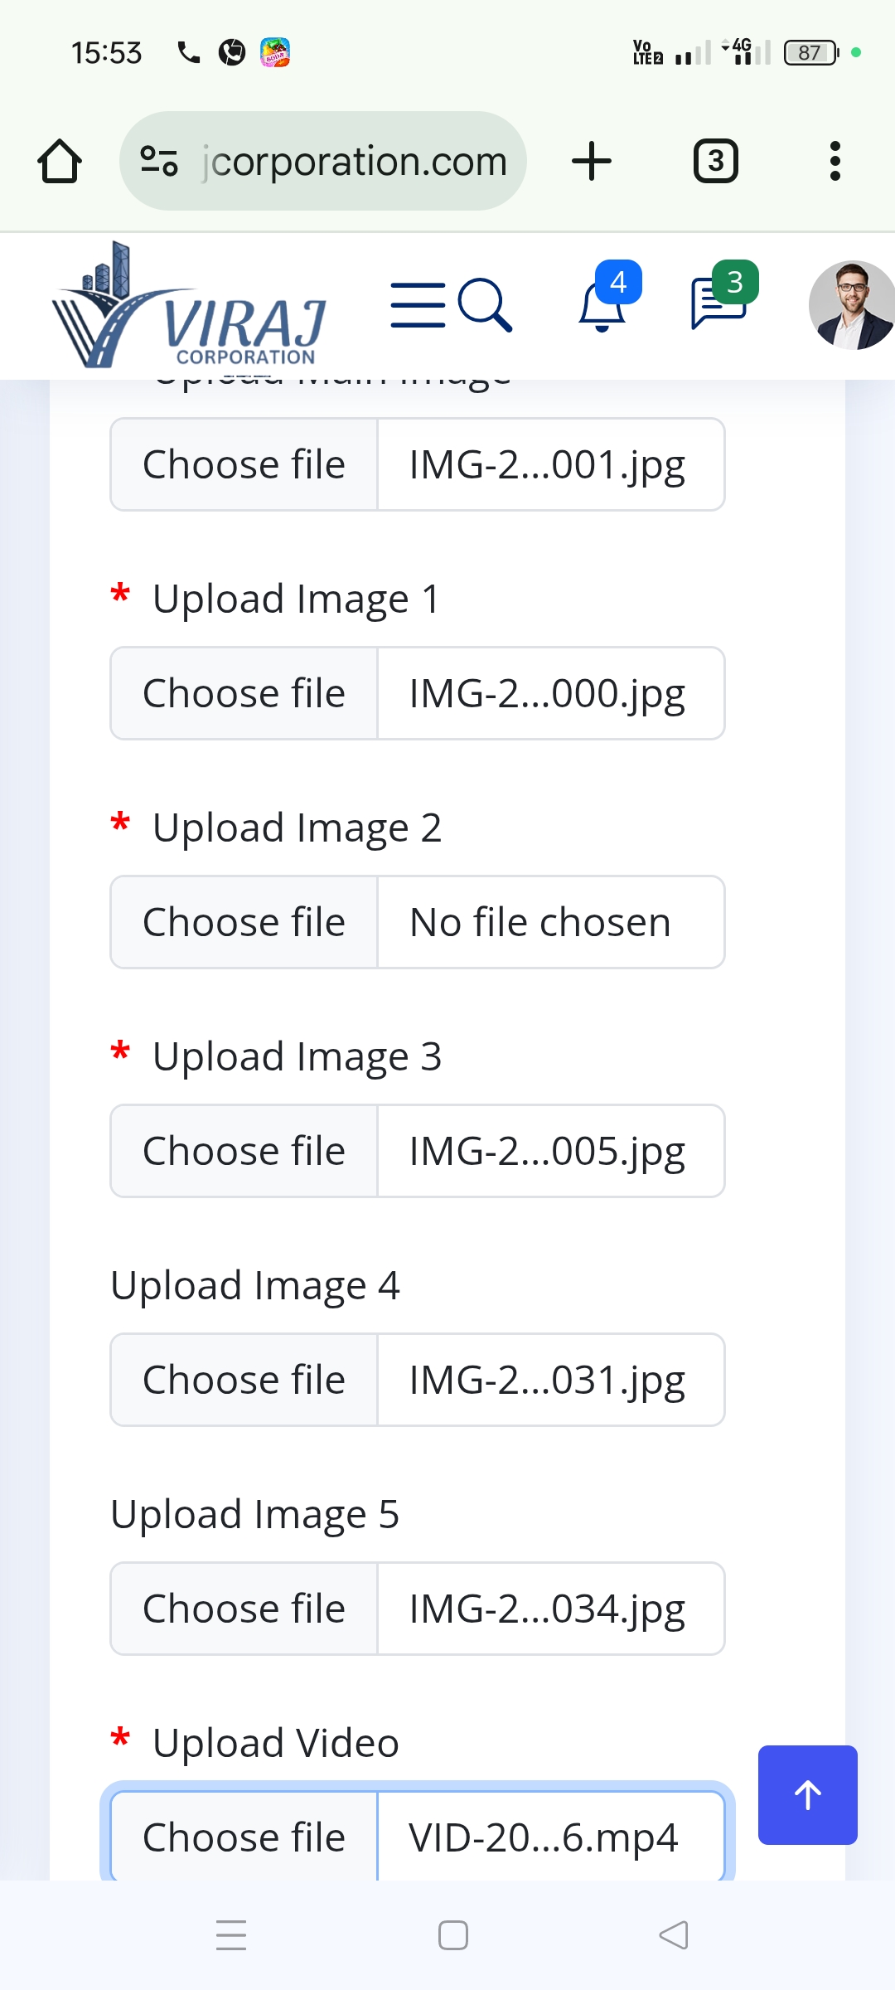
Task: Click the Viraj Corporation logo
Action: (191, 307)
